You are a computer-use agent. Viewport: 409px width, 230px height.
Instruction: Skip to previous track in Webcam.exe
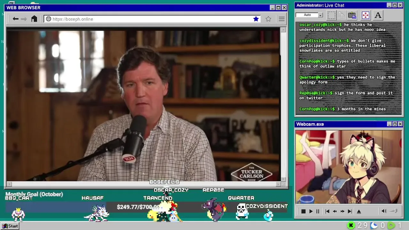327,211
